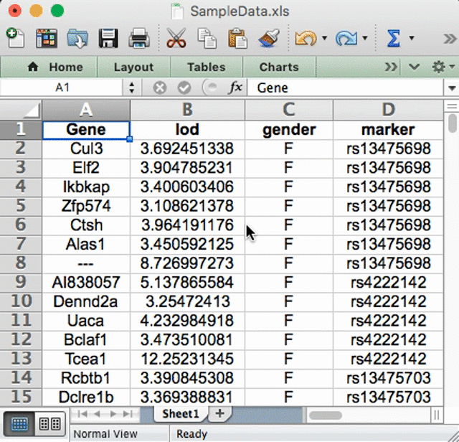Go to first sheet navigation arrow
Image resolution: width=459 pixels, height=442 pixels.
tap(83, 414)
